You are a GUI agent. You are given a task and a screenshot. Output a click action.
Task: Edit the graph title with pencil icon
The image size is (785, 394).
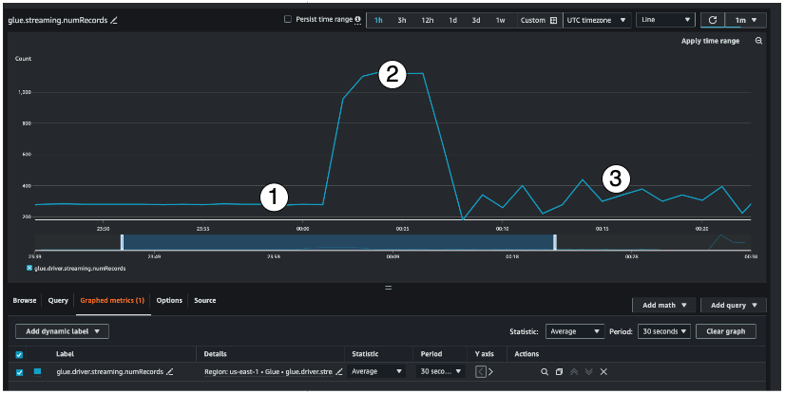coord(113,19)
